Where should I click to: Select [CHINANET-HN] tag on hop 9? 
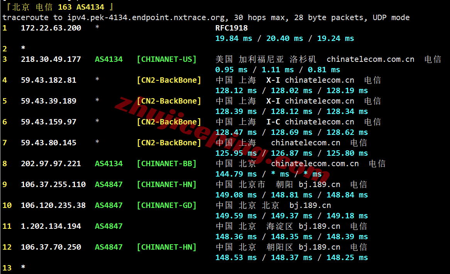166,185
